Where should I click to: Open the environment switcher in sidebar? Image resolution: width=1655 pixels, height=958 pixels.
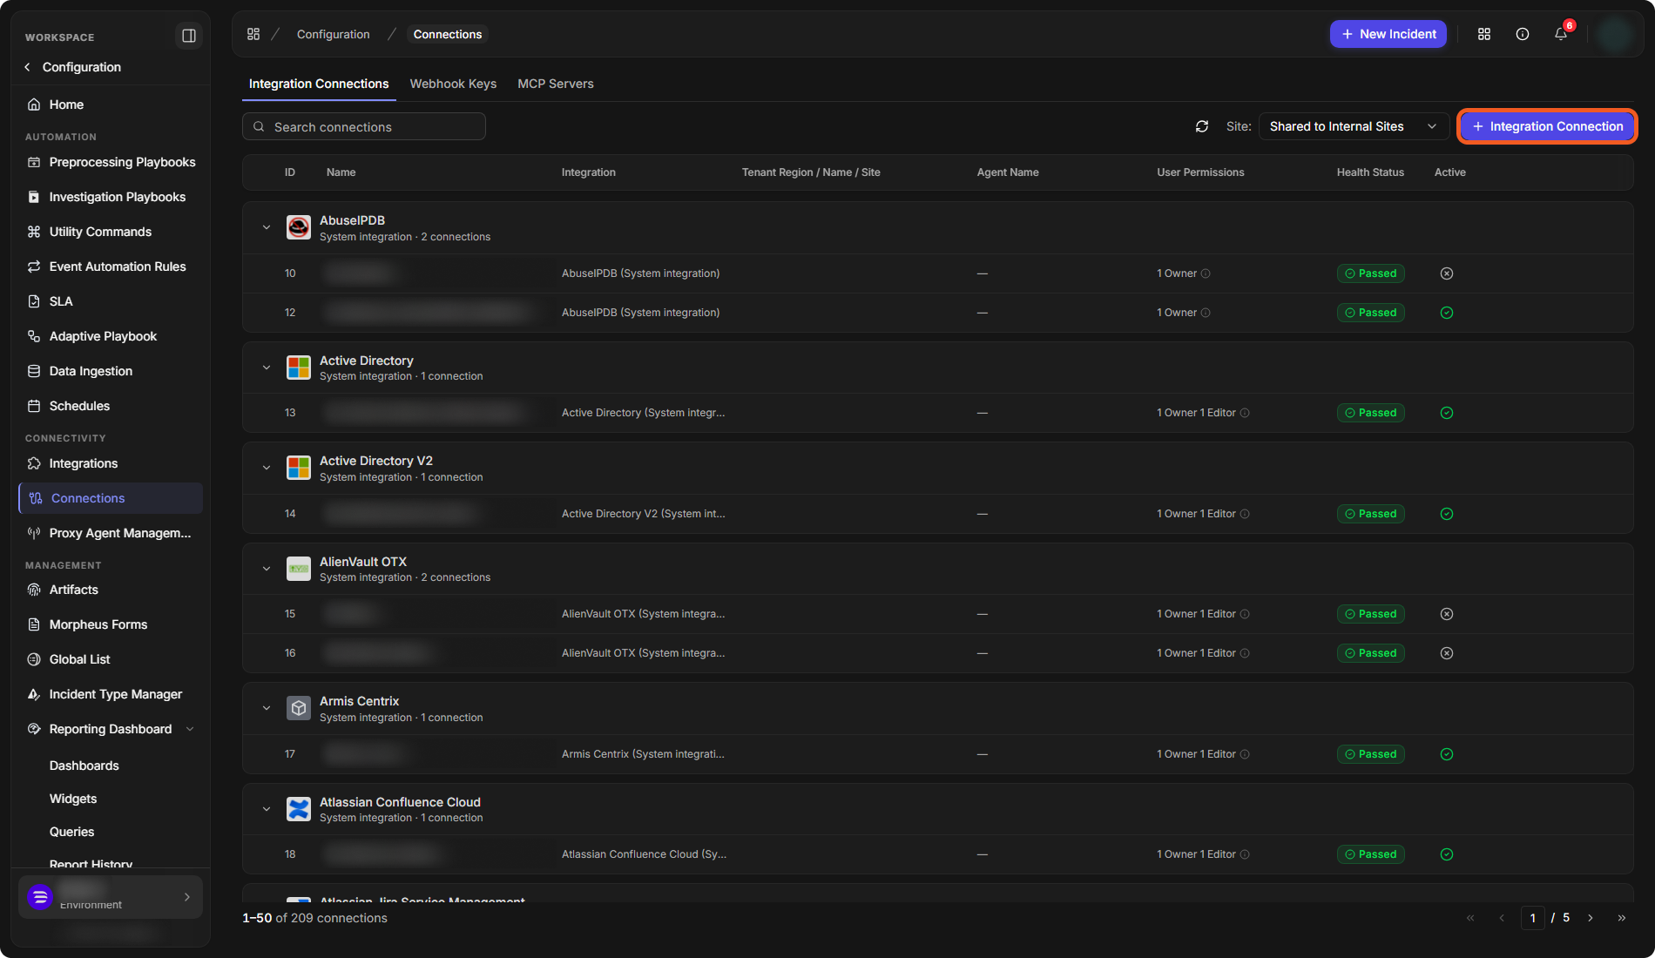coord(111,897)
